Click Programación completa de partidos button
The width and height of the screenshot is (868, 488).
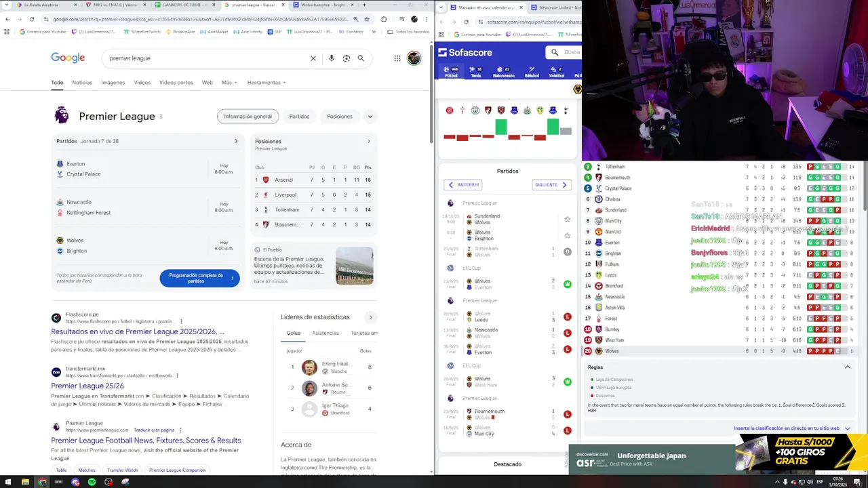pos(199,278)
